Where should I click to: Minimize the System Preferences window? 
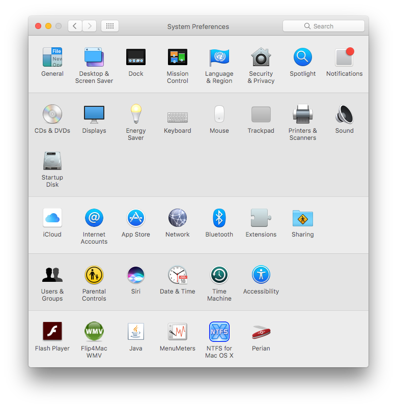(x=48, y=26)
